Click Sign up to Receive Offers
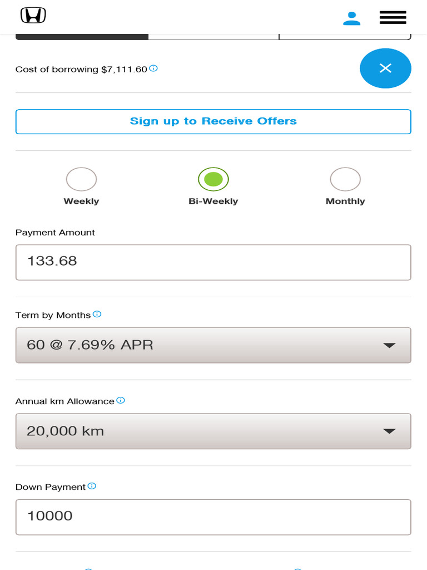 pyautogui.click(x=213, y=121)
